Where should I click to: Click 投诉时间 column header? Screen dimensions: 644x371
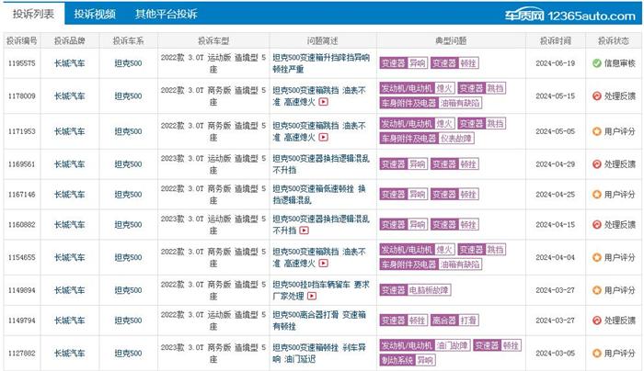556,41
